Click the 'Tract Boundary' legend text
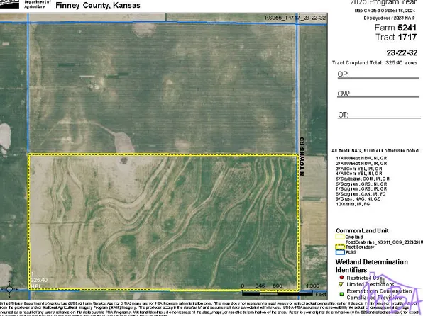Image resolution: width=423 pixels, height=316 pixels. [x=360, y=247]
